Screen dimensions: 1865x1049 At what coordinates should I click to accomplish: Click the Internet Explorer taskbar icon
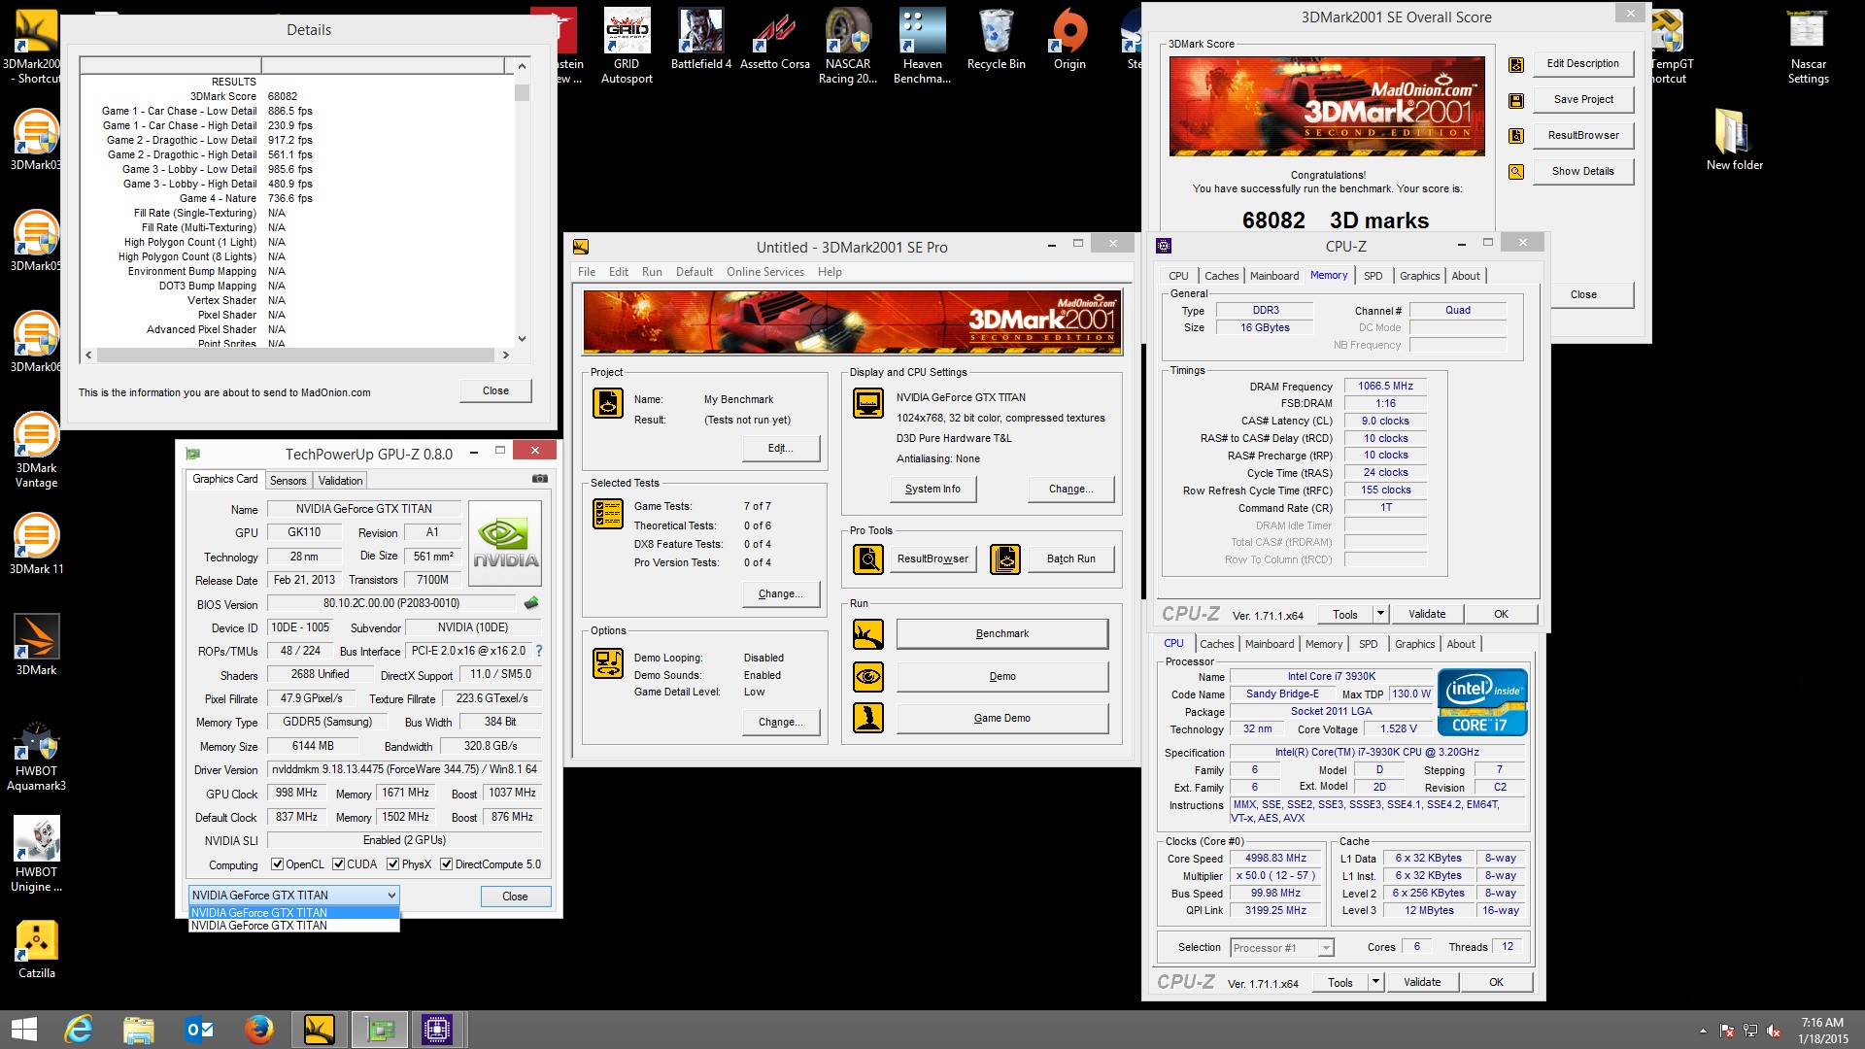(79, 1029)
